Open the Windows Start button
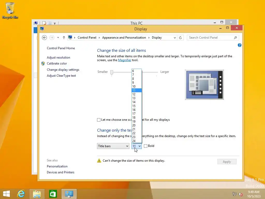The height and width of the screenshot is (199, 265). [x=6, y=194]
